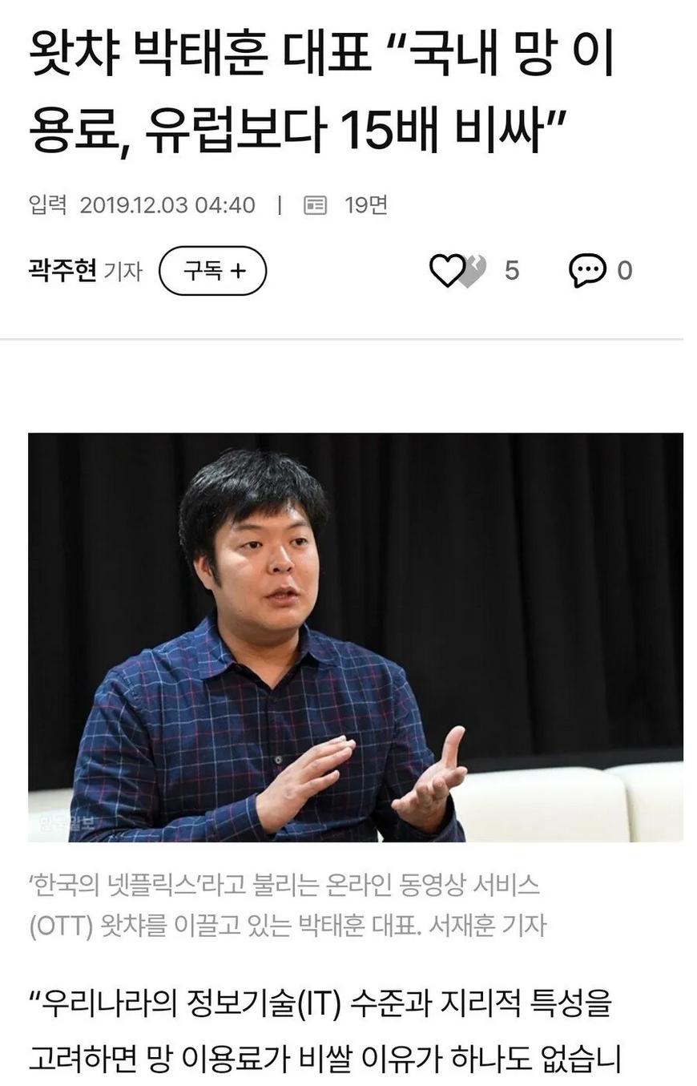The image size is (697, 1086).
Task: Click the gray broken-heart icon behind the heart
Action: [x=474, y=270]
